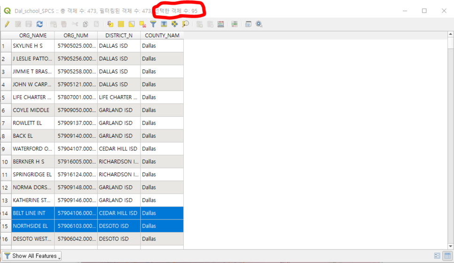Click the QGIS logo in title bar
Viewport: 454px width, 263px height.
7,11
